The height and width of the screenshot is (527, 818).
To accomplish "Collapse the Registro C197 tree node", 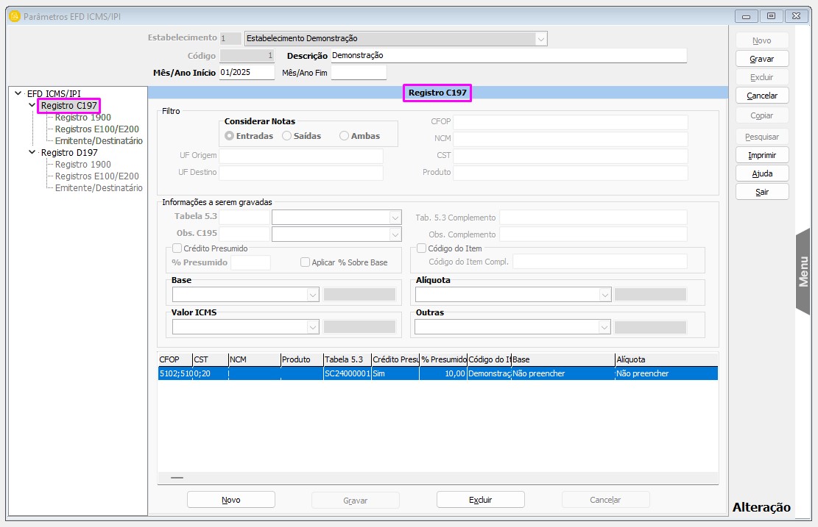I will (32, 106).
